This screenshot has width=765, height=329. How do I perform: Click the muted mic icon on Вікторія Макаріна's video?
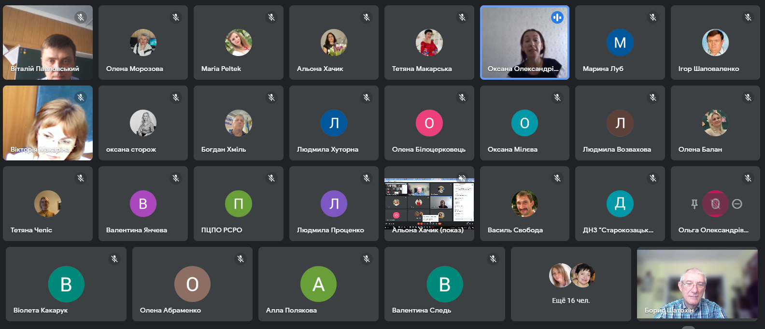point(81,98)
